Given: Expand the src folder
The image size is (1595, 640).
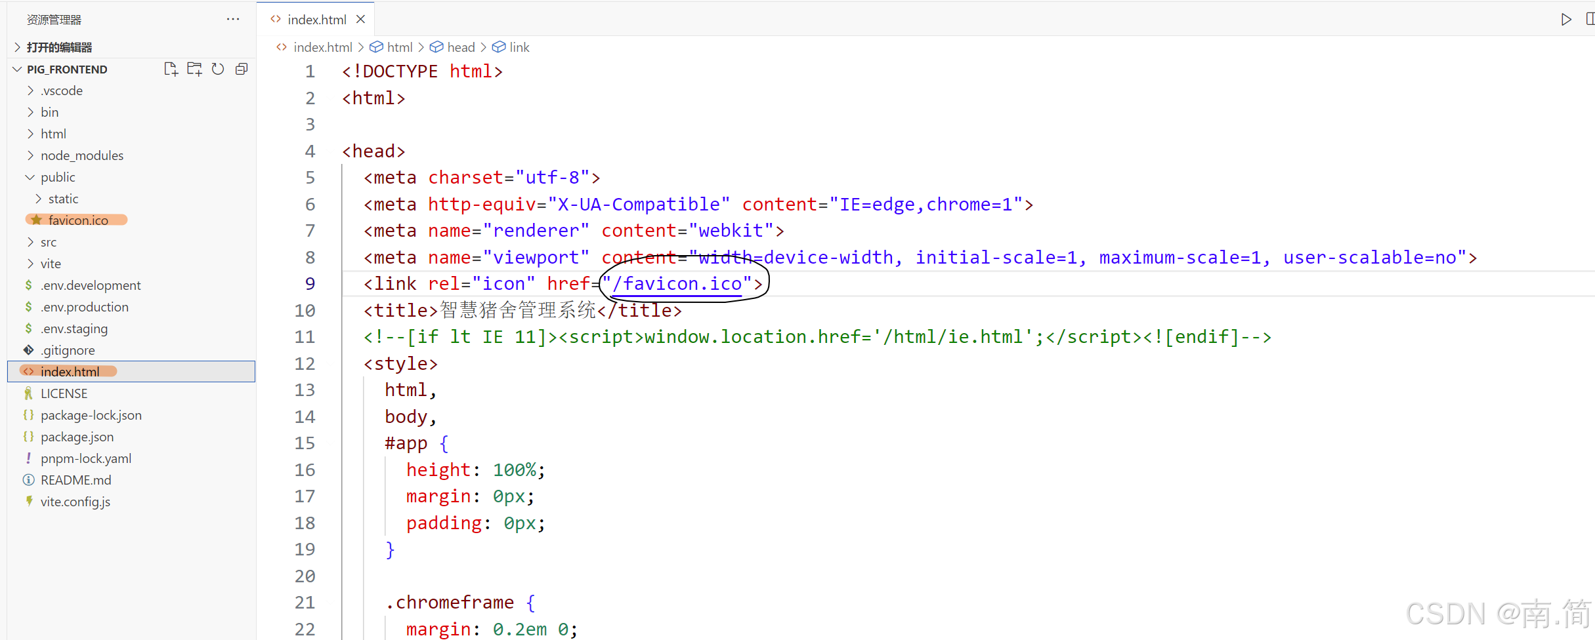Looking at the screenshot, I should coord(131,242).
